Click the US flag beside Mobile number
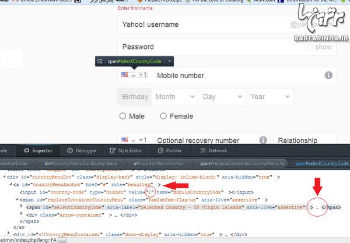The height and width of the screenshot is (243, 350). (x=125, y=75)
